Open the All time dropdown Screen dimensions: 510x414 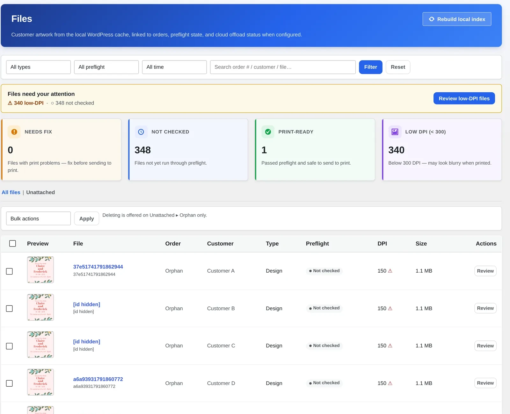[x=174, y=67]
